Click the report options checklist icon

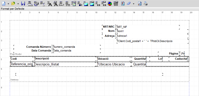tap(123, 3)
